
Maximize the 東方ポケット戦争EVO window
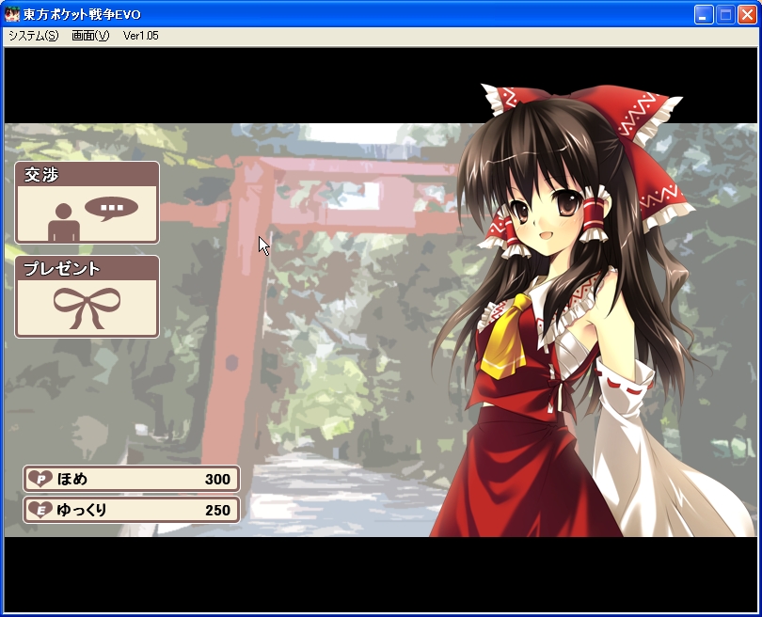point(725,14)
